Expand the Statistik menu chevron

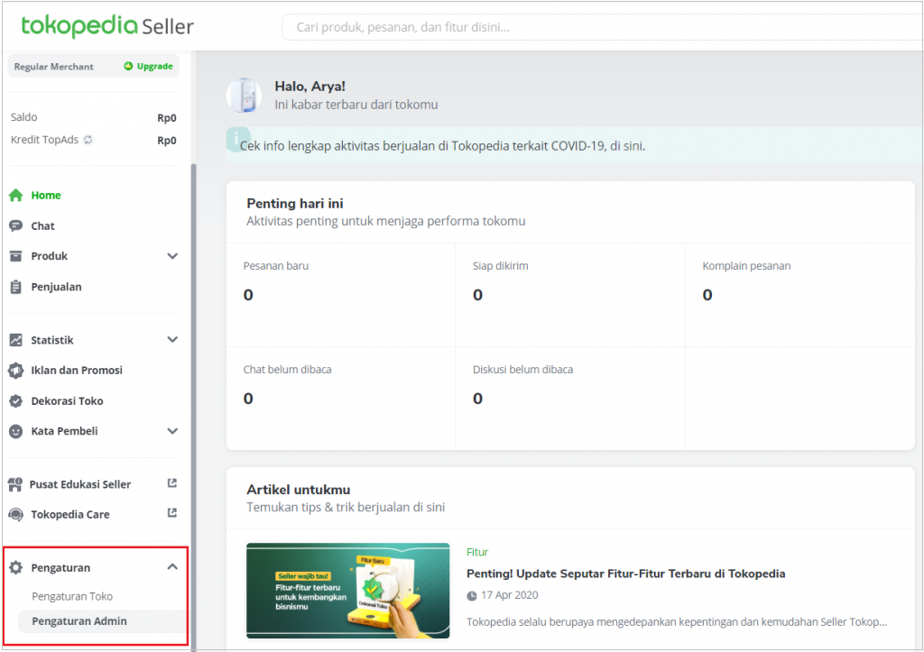coord(172,340)
